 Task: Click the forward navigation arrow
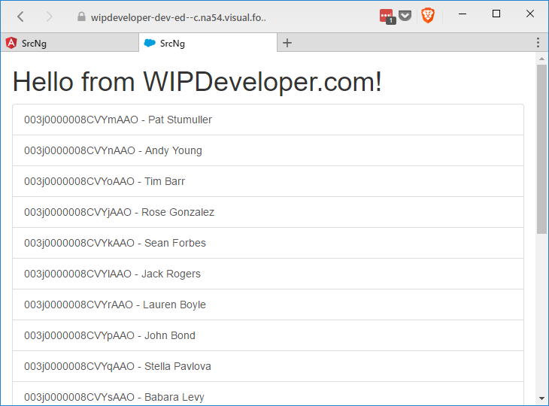pyautogui.click(x=50, y=17)
